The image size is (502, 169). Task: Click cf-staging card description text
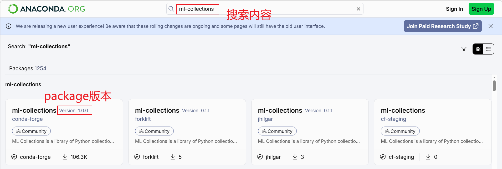(x=432, y=141)
